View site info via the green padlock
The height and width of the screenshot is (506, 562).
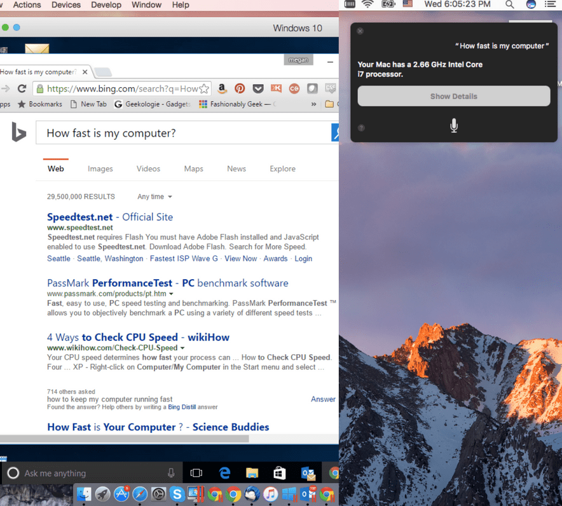pos(40,88)
